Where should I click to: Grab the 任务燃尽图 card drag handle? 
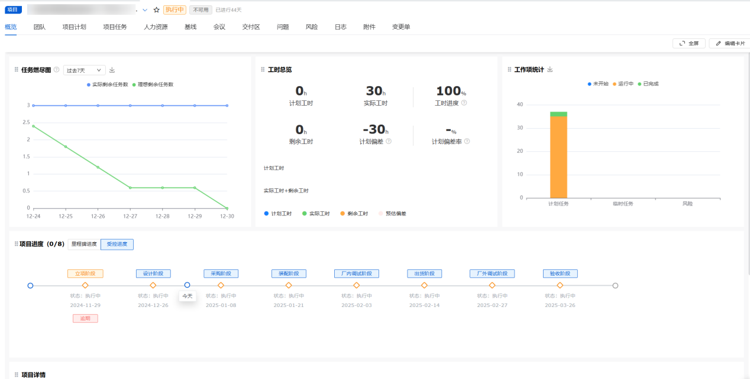click(17, 70)
